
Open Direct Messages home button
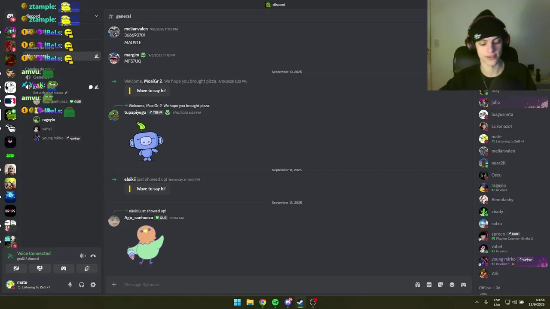pyautogui.click(x=10, y=16)
